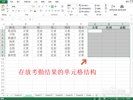Screen dimensions: 133x100
Task: Click the Fill Color paint bucket
Action: pyautogui.click(x=31, y=11)
